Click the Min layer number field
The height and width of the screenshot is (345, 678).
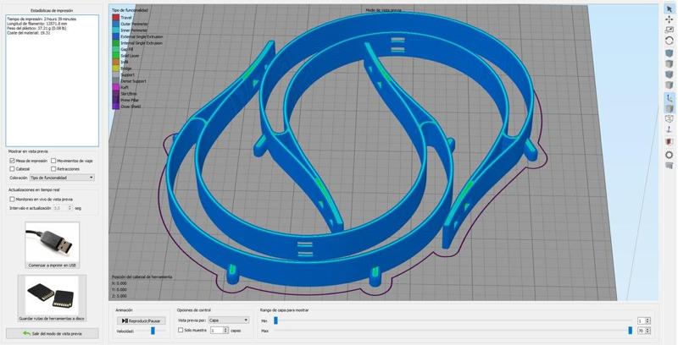(642, 320)
